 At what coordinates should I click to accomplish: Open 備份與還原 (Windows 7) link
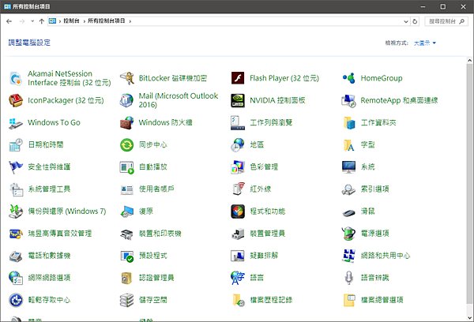click(67, 212)
